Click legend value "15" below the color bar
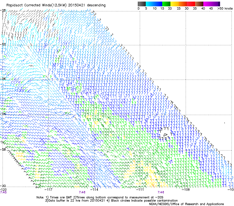Image resolution: width=234 pixels, height=206 pixels. tap(162, 9)
